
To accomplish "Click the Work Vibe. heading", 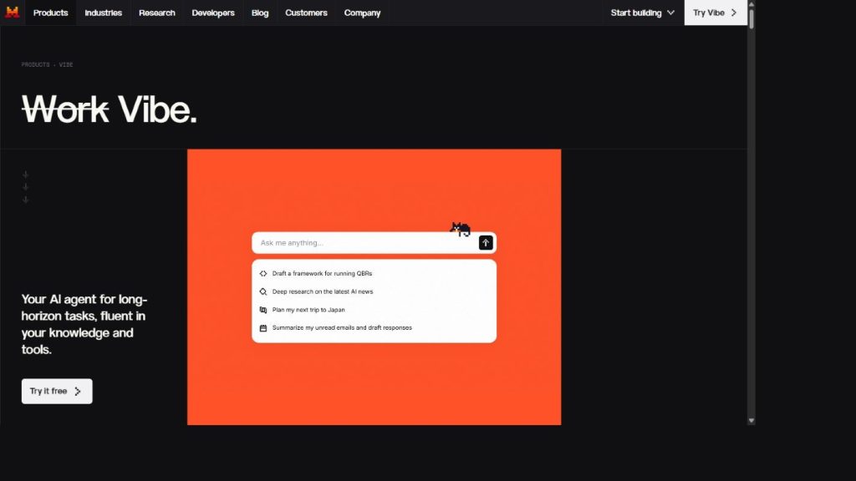I will [110, 109].
